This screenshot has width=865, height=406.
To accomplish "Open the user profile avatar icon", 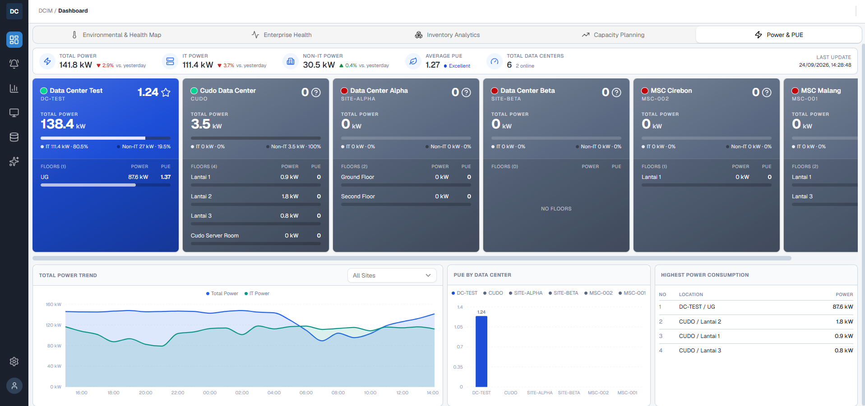I will point(14,386).
